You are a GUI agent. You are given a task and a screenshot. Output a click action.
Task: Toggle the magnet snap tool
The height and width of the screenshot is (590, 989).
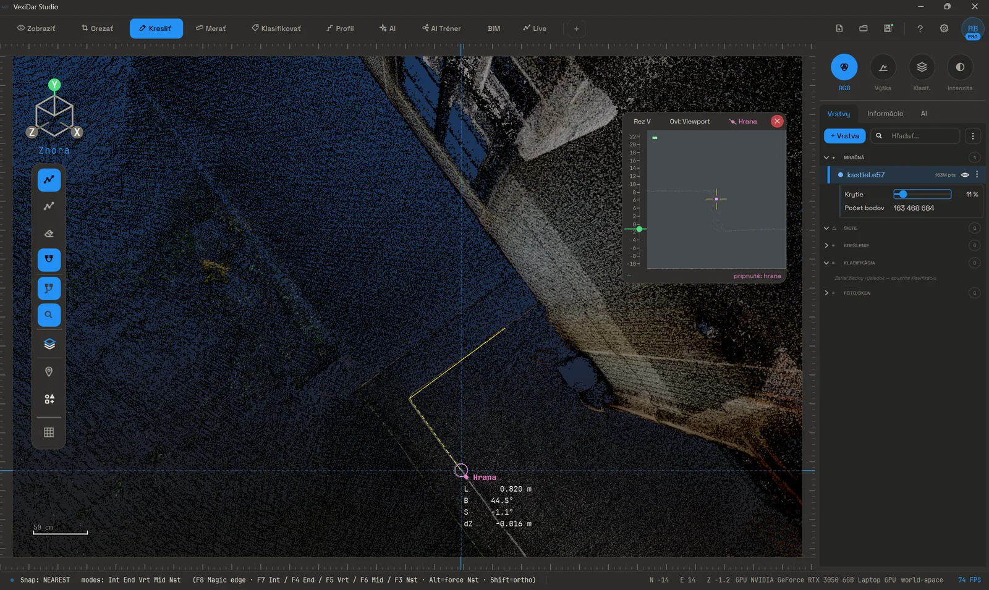49,260
